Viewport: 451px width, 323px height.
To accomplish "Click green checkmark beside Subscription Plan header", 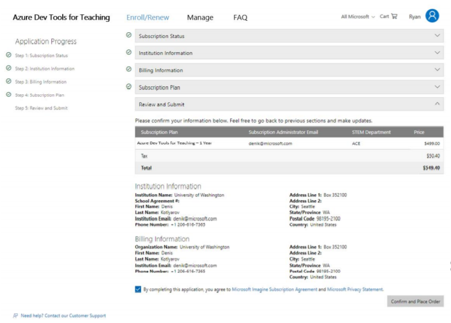I will pyautogui.click(x=129, y=86).
